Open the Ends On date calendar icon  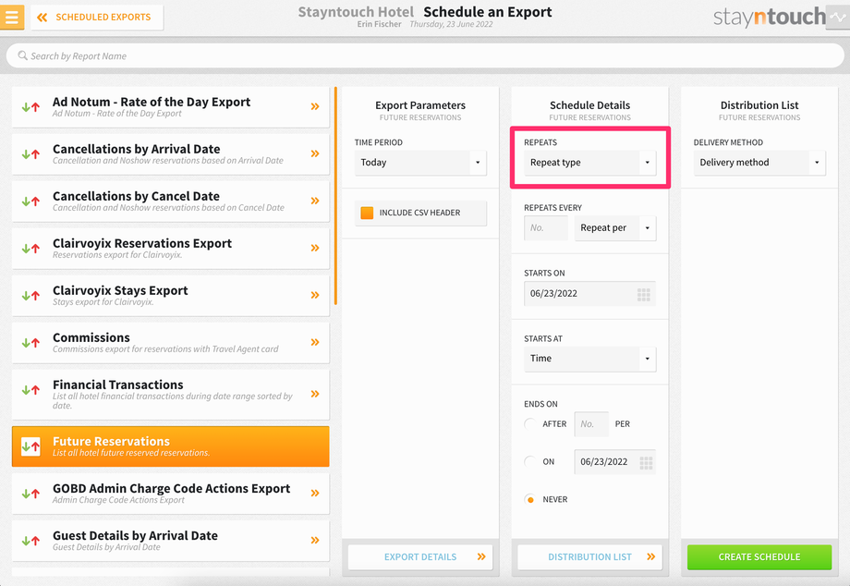point(646,462)
